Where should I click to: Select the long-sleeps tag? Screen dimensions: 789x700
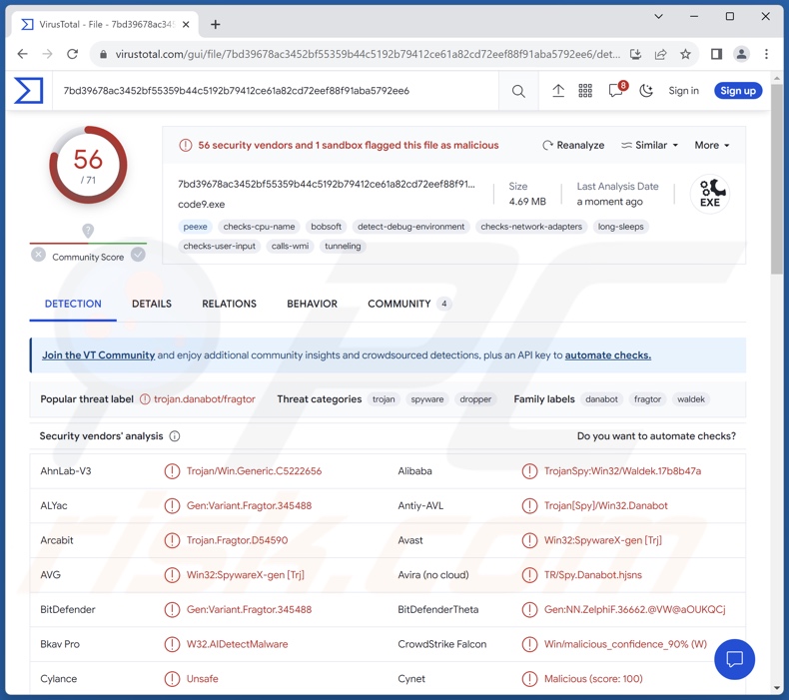pyautogui.click(x=620, y=227)
